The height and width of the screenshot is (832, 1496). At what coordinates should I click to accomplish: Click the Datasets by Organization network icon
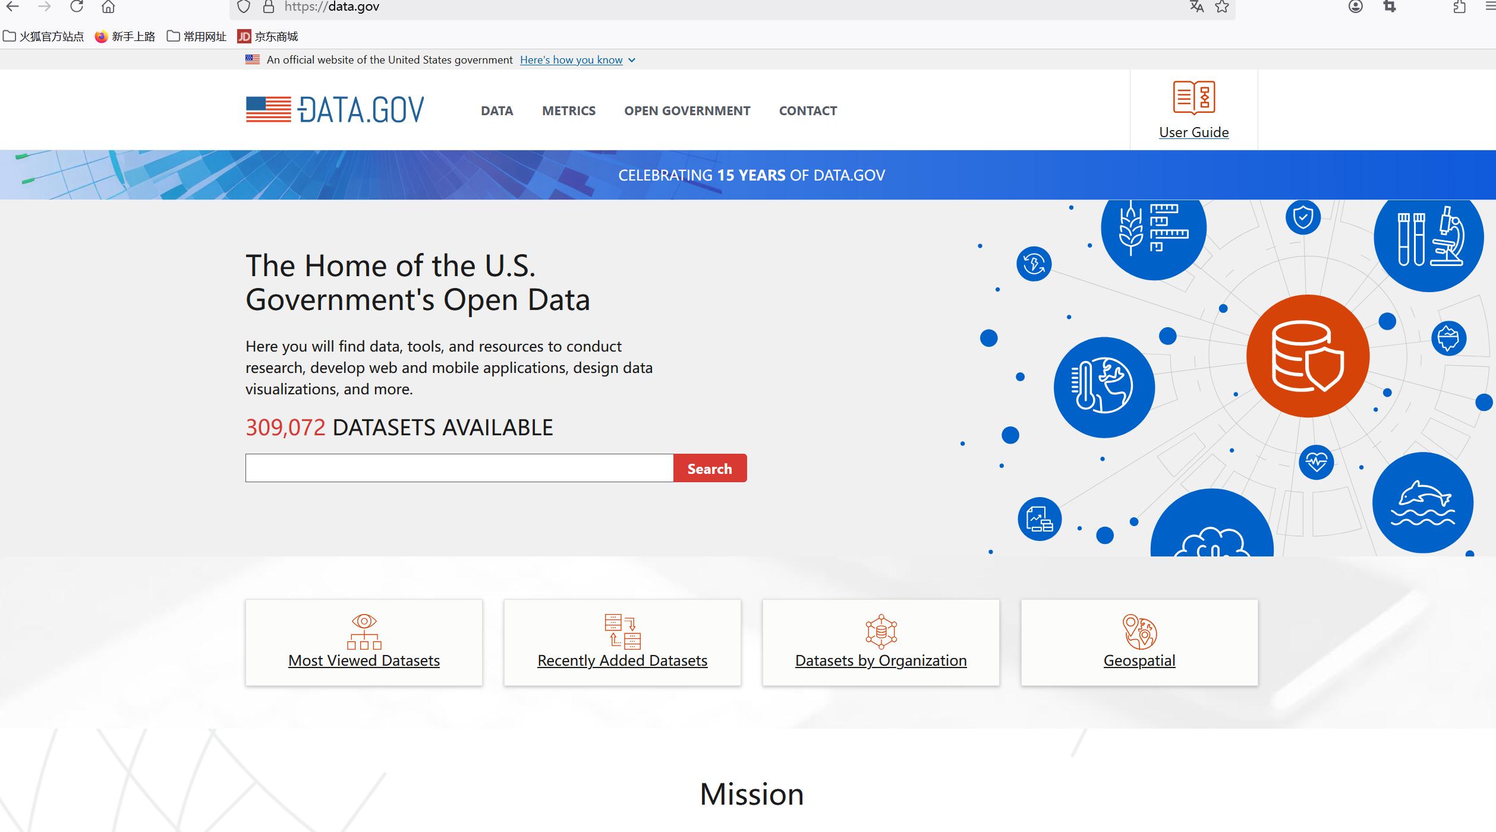[x=881, y=631]
